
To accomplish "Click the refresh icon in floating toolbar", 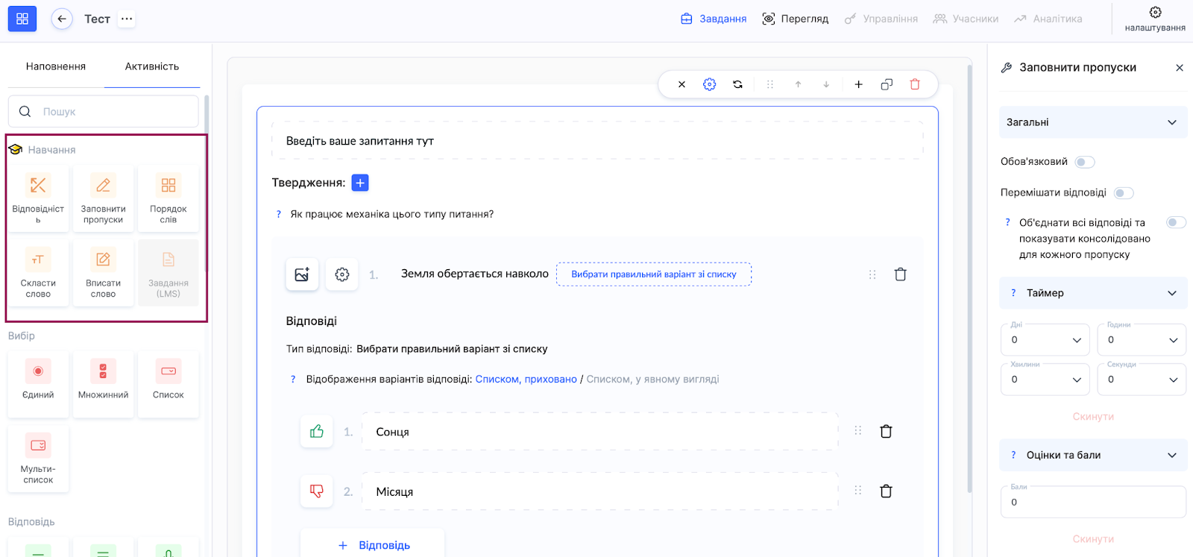I will [x=737, y=84].
